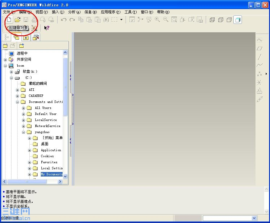Viewport: 270px width, 223px height.
Task: Select the NetworkService folder
Action: (47, 126)
